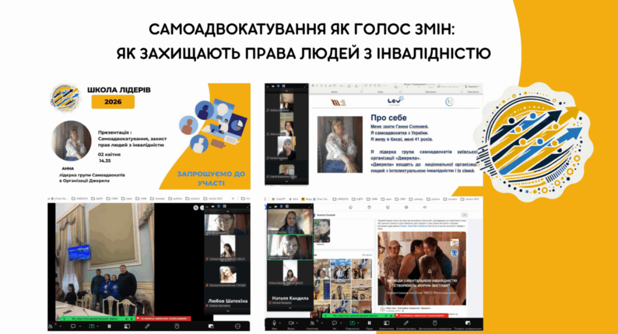Viewport: 618px width, 334px height.
Task: Click the Дистанционное управление mouse icon
Action: (x=435, y=322)
